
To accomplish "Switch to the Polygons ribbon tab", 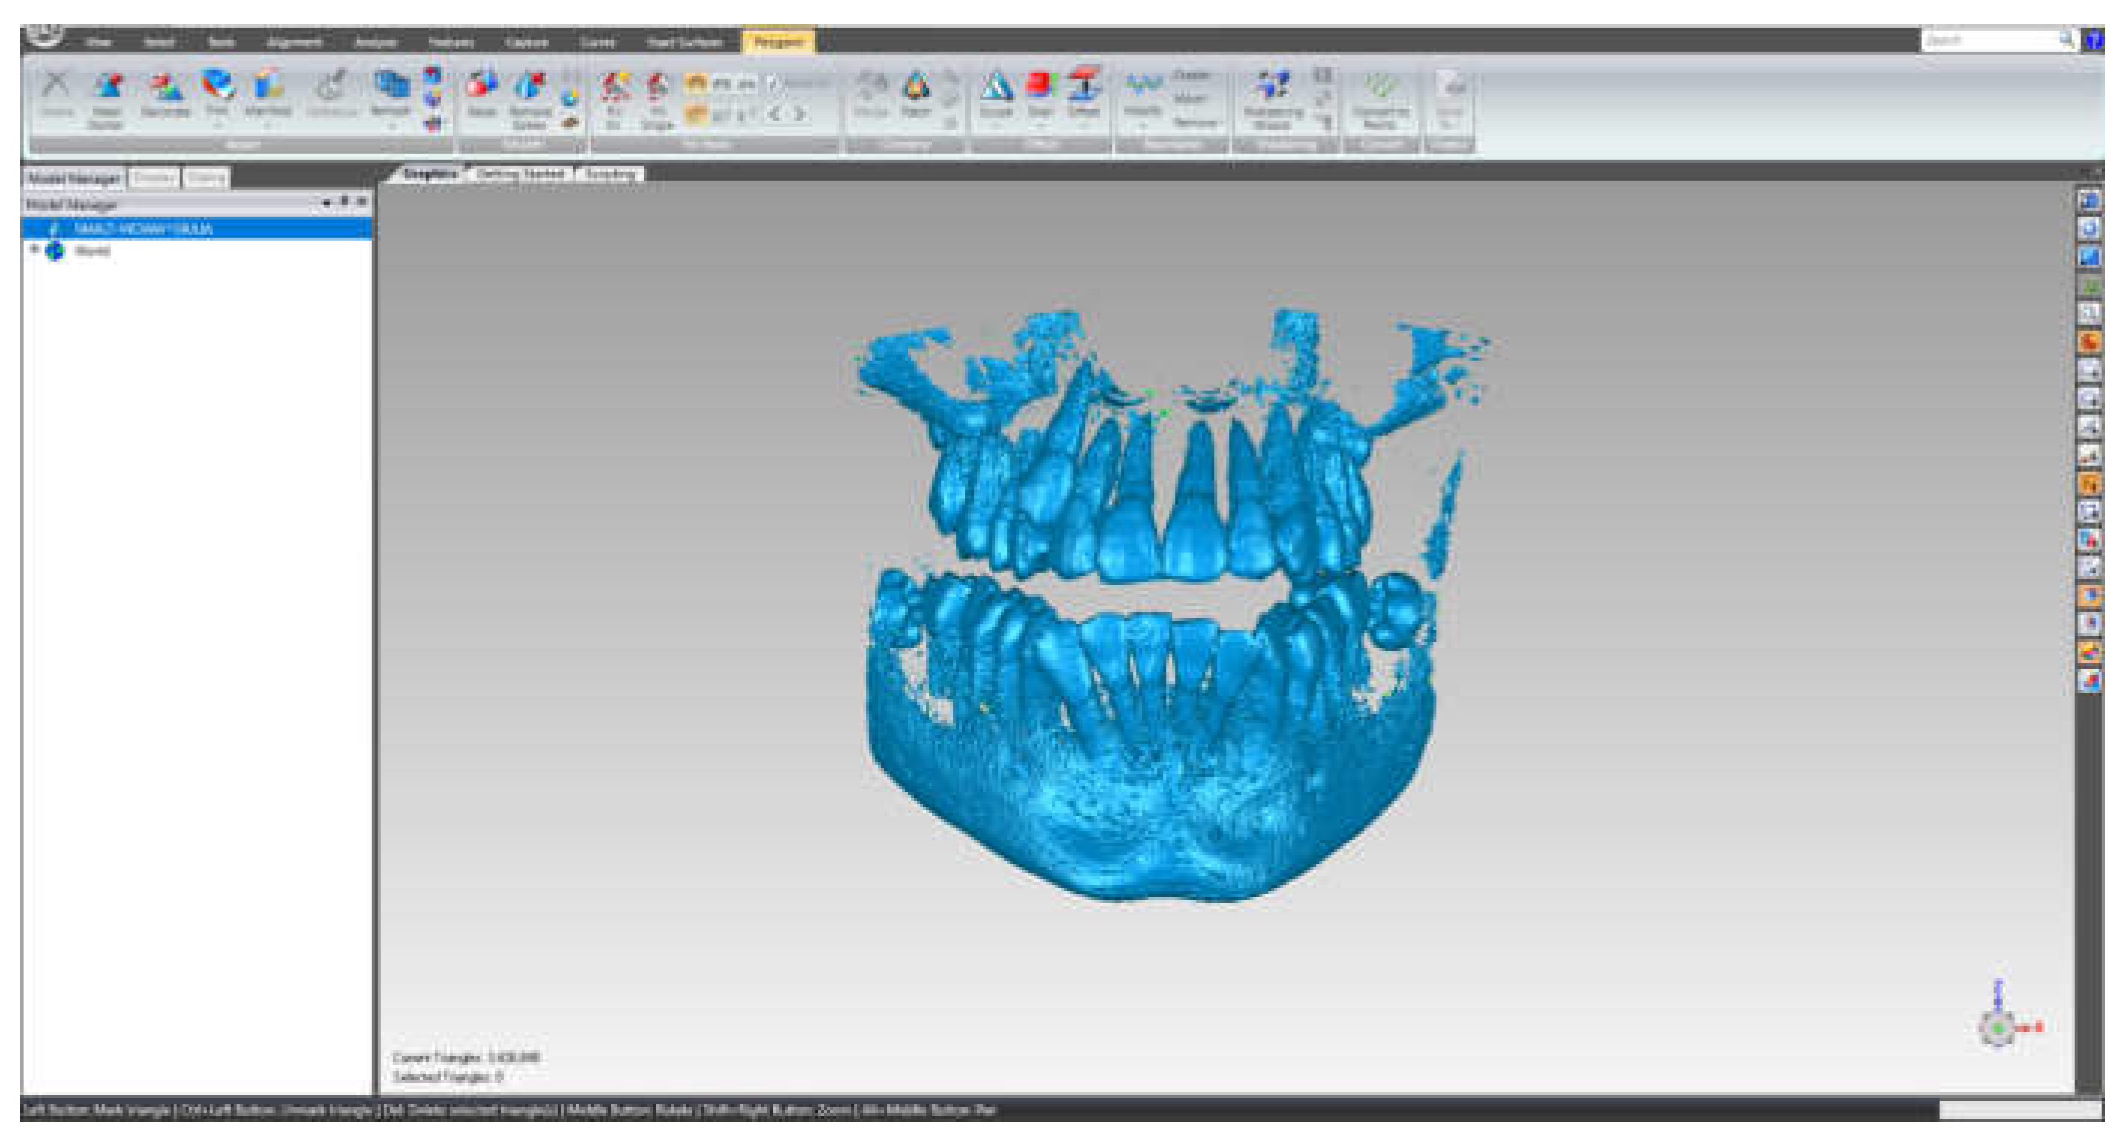I will (x=779, y=40).
